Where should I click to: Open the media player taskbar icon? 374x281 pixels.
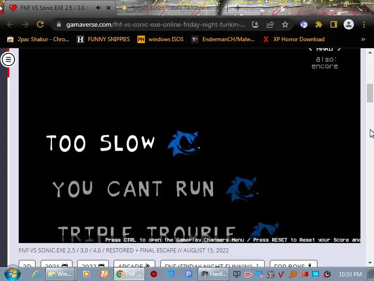click(x=86, y=274)
